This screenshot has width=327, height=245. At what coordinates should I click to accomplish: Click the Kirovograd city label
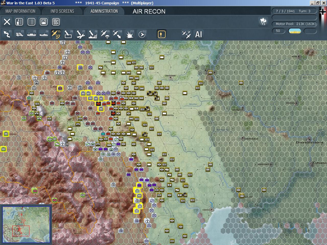click(x=251, y=139)
